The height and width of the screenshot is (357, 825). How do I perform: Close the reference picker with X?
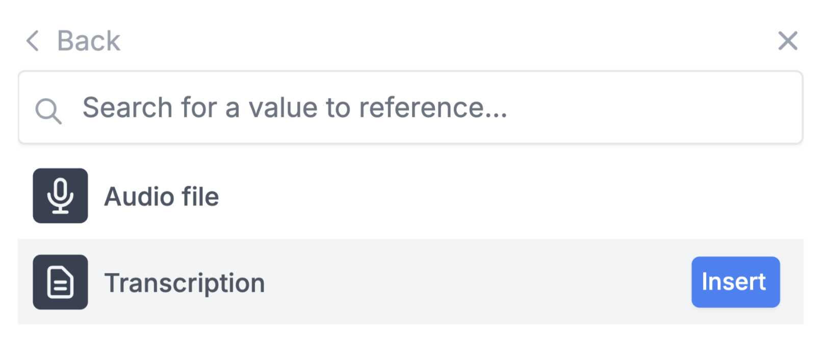click(x=788, y=41)
